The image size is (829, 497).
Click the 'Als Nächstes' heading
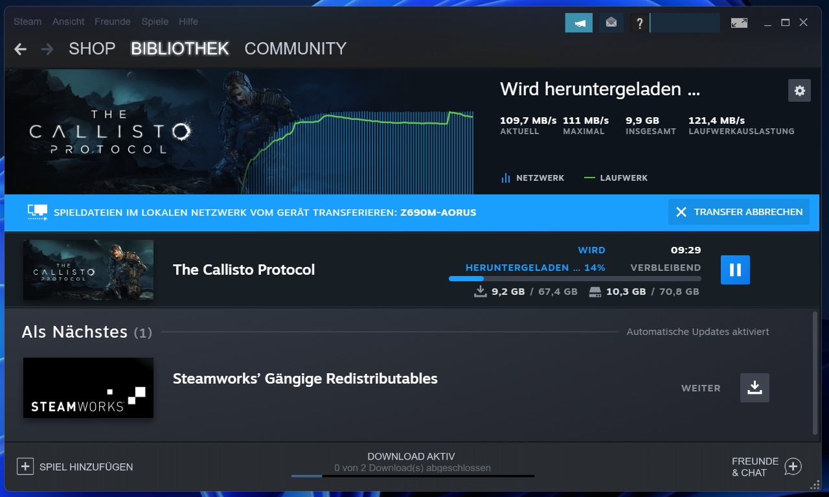74,332
